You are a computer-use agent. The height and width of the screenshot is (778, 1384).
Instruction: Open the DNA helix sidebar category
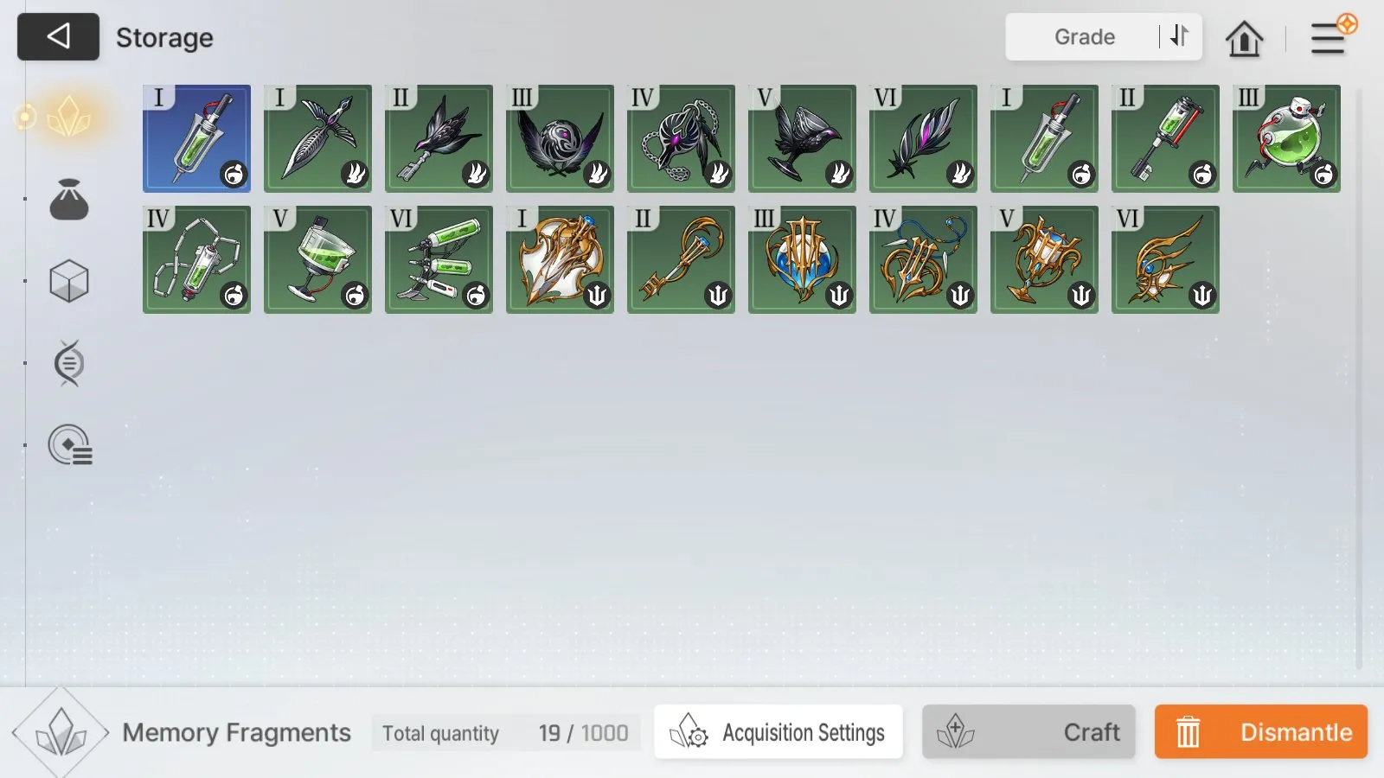click(x=69, y=363)
